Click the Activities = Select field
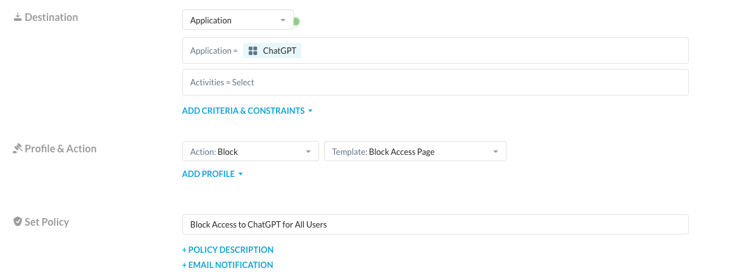This screenshot has width=747, height=280. click(436, 82)
